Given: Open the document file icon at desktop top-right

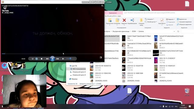Looking at the screenshot, I should pyautogui.click(x=187, y=5).
